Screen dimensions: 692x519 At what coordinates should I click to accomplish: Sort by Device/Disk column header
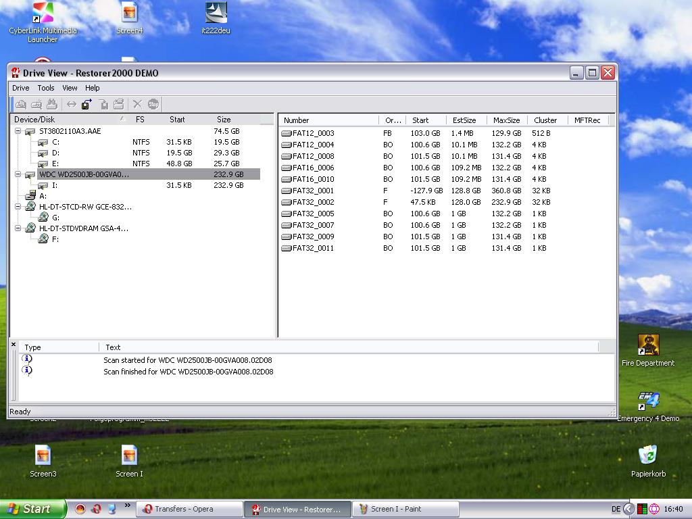coord(70,120)
